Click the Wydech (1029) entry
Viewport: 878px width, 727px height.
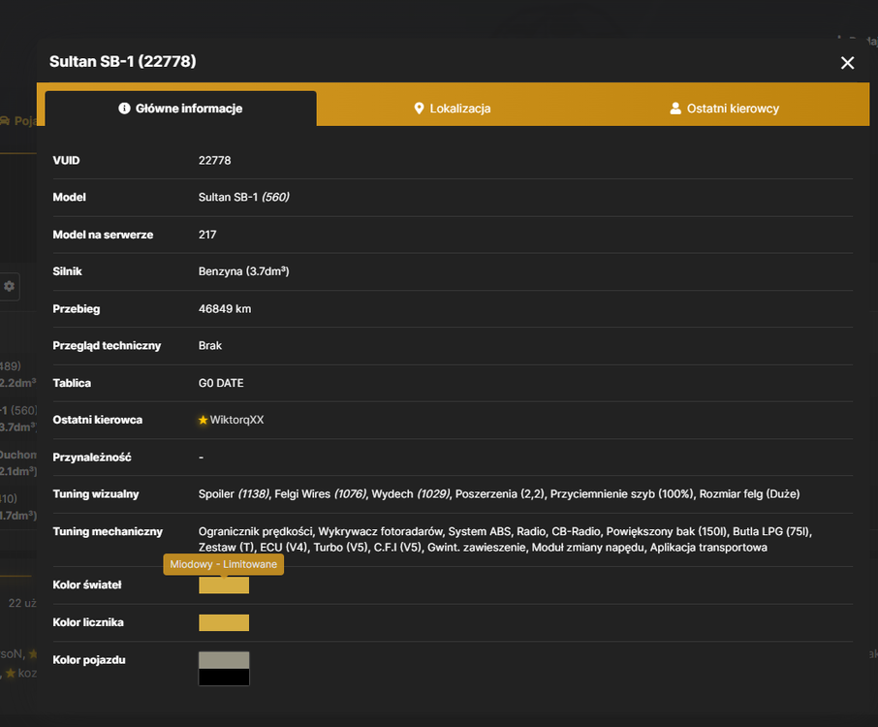point(411,494)
